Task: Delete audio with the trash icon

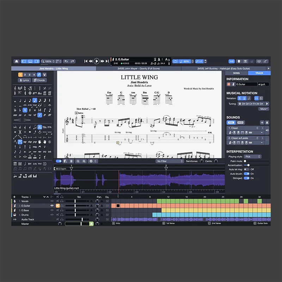Action: click(x=72, y=161)
